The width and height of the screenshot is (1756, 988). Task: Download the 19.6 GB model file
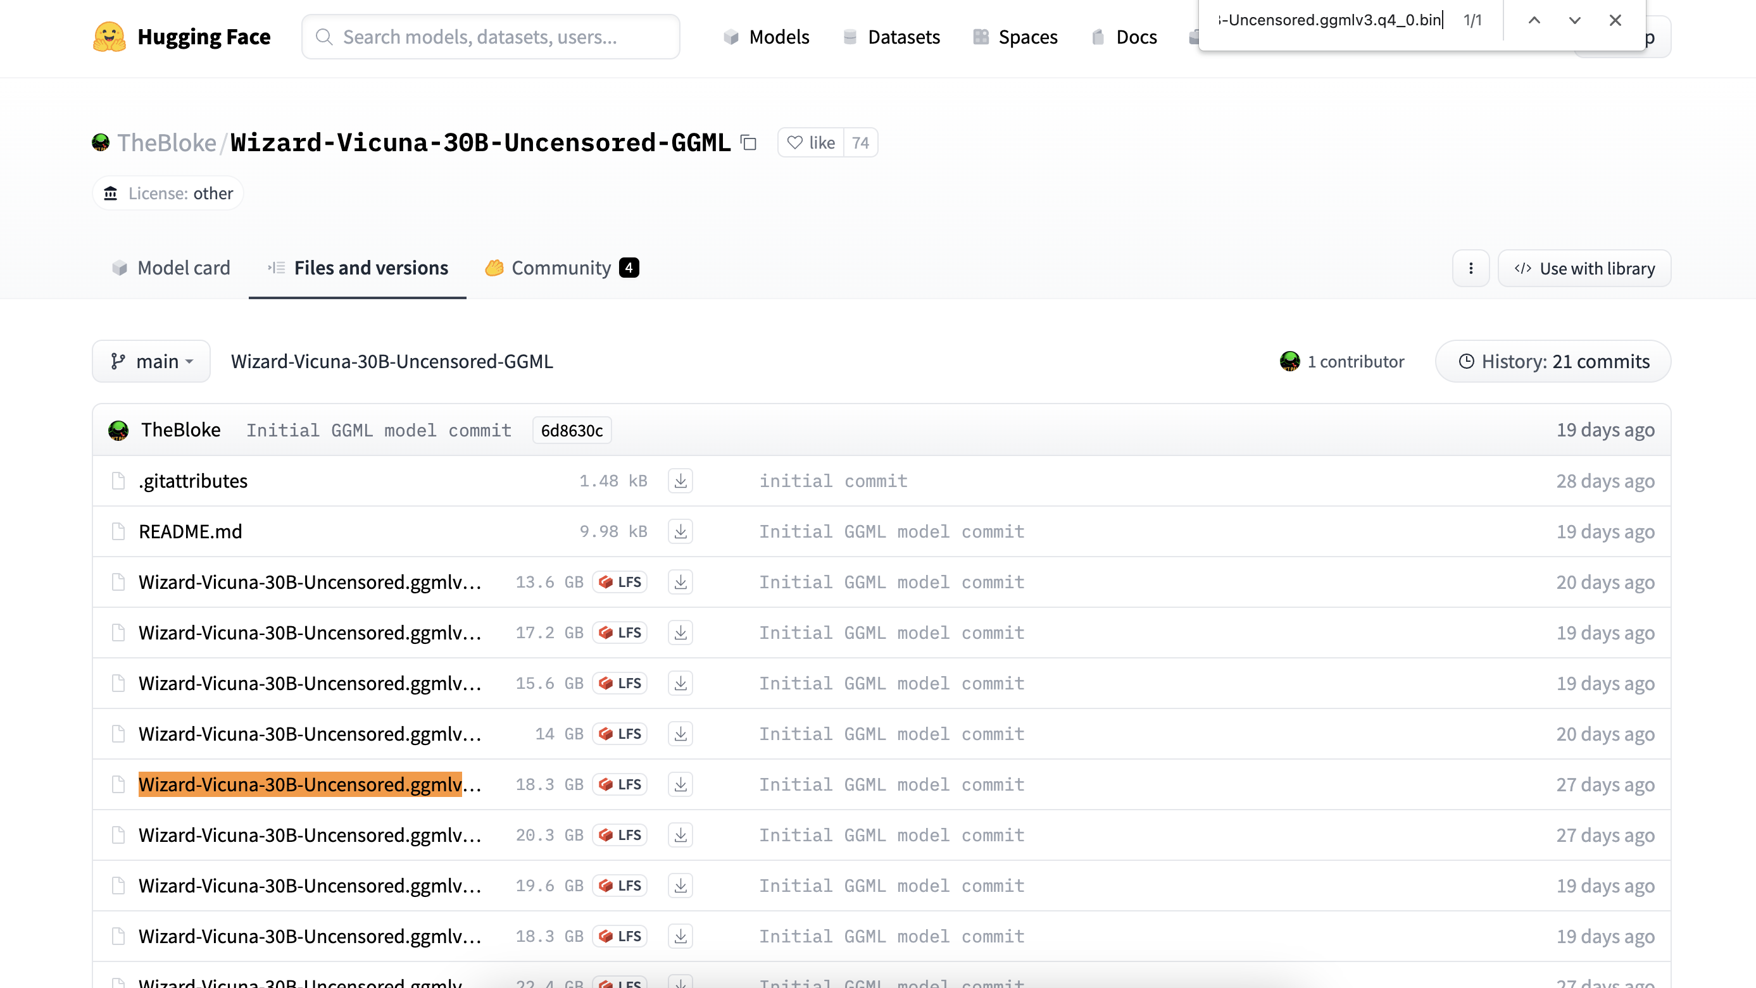click(680, 886)
